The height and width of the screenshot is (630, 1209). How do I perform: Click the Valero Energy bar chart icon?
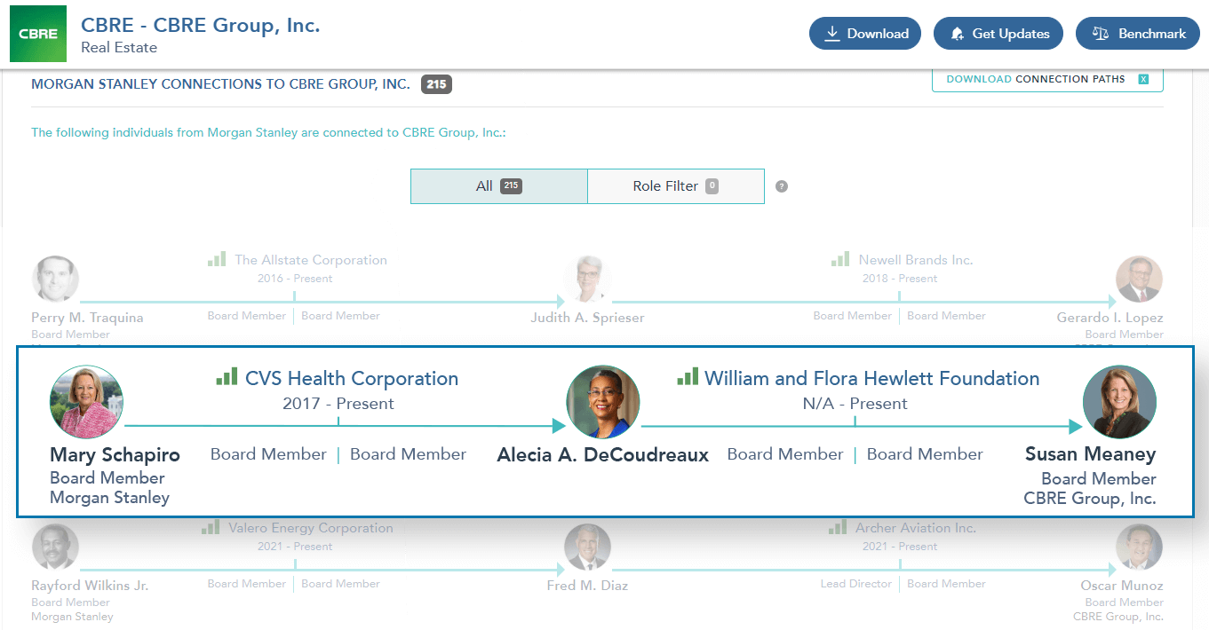(211, 528)
